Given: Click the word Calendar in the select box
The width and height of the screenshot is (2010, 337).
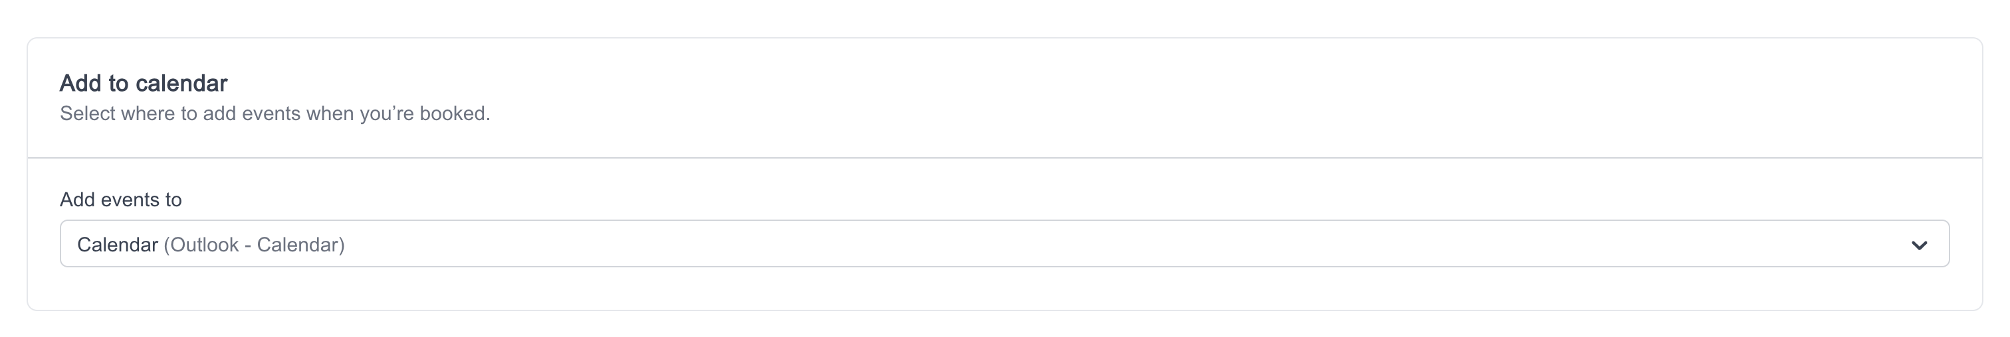Looking at the screenshot, I should (118, 244).
